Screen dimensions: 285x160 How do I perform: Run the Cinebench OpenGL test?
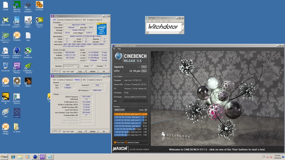click(144, 67)
